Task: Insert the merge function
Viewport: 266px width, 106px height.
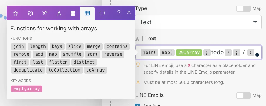Action: coord(94,46)
